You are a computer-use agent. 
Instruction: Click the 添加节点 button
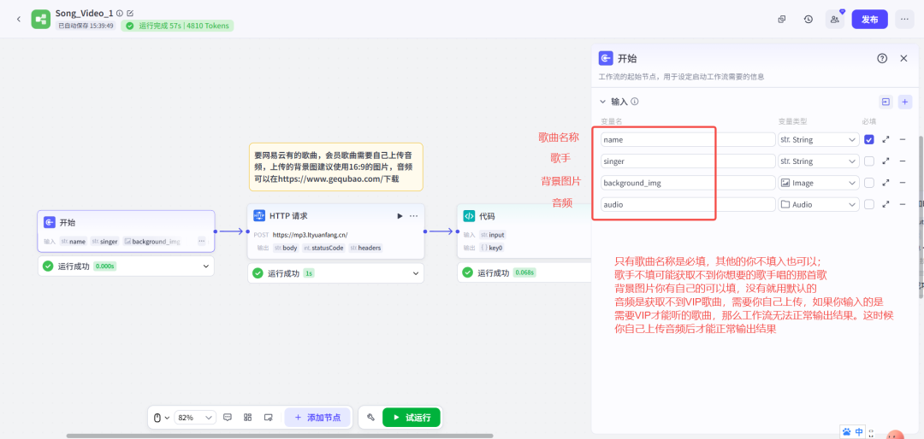pos(317,418)
